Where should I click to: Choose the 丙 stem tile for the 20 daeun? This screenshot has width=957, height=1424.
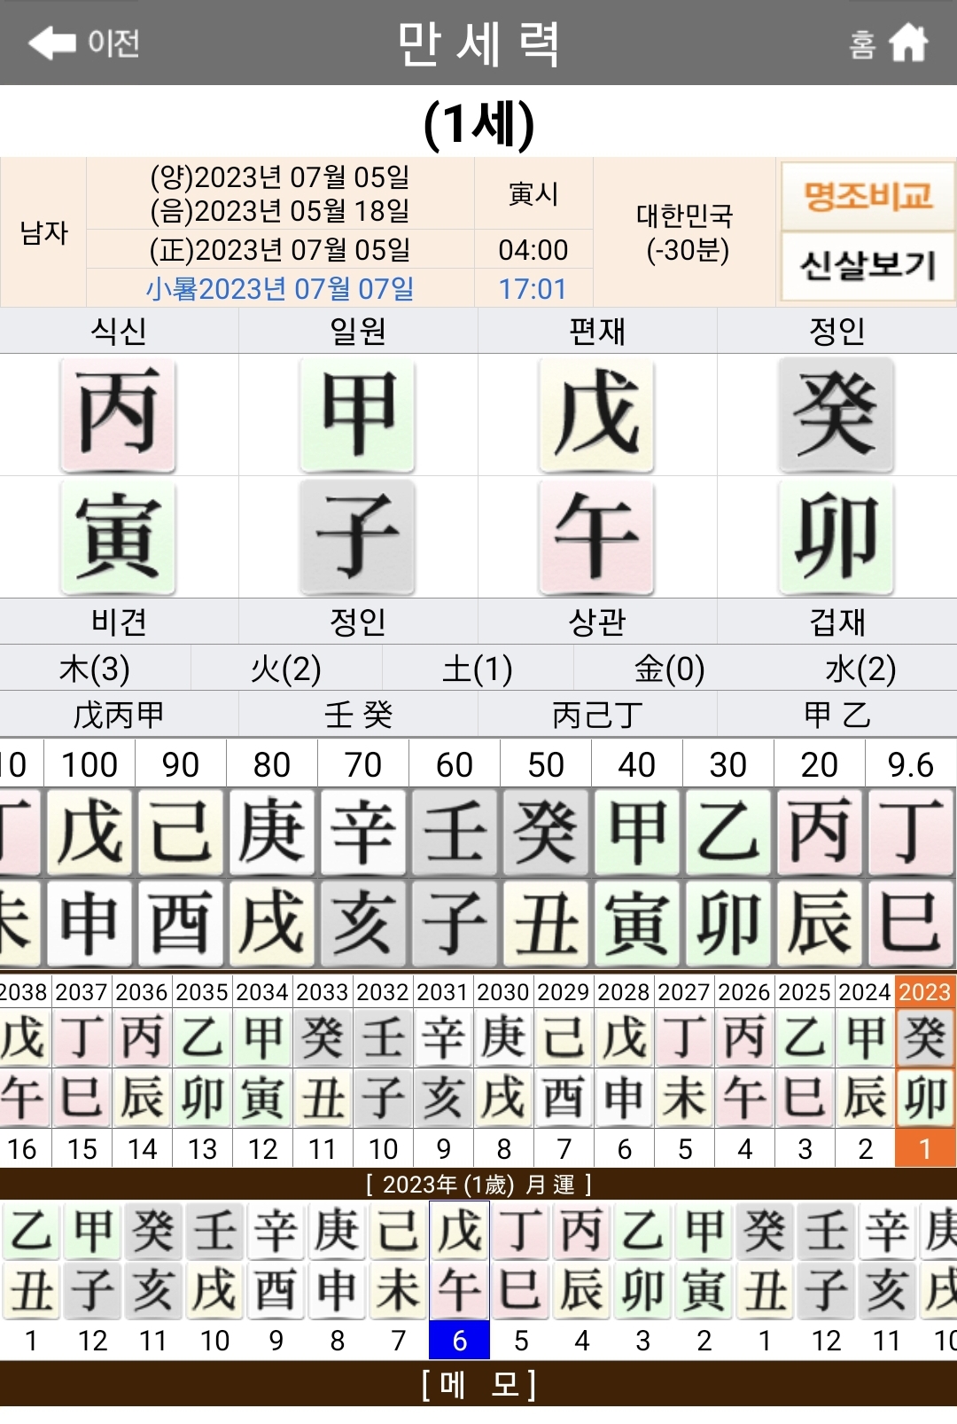point(820,833)
